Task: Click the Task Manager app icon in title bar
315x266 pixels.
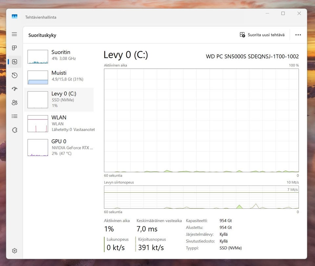Action: [14, 16]
